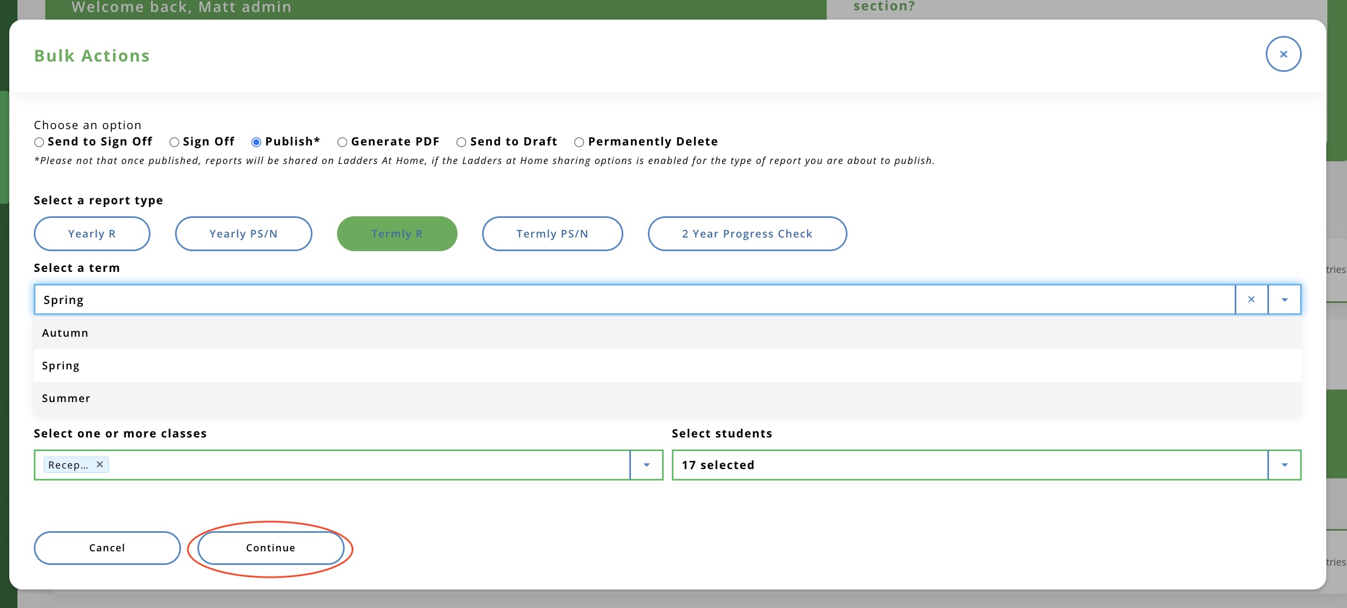Select the Termly PS/N report type
The height and width of the screenshot is (608, 1347).
tap(552, 234)
